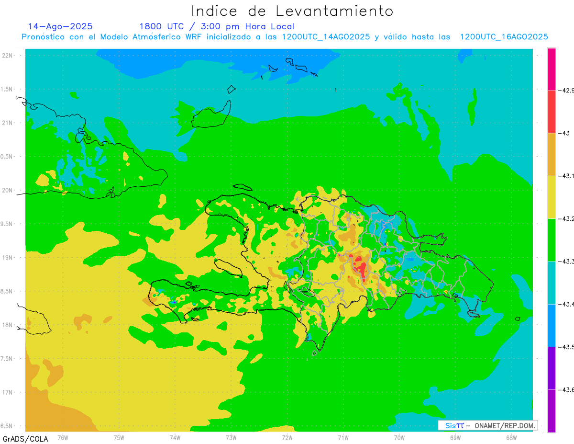
Task: Click the "21N" latitude label
Action: (8, 123)
